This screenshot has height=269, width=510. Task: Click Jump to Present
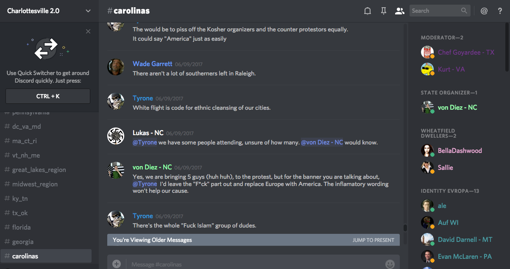click(373, 240)
